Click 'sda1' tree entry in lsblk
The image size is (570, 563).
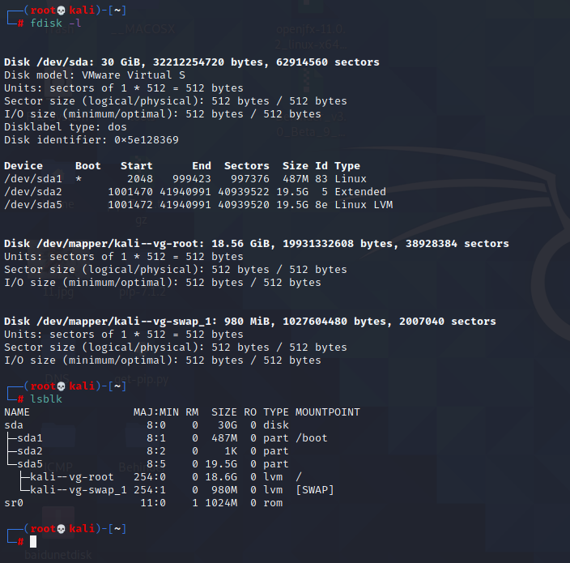click(x=30, y=438)
